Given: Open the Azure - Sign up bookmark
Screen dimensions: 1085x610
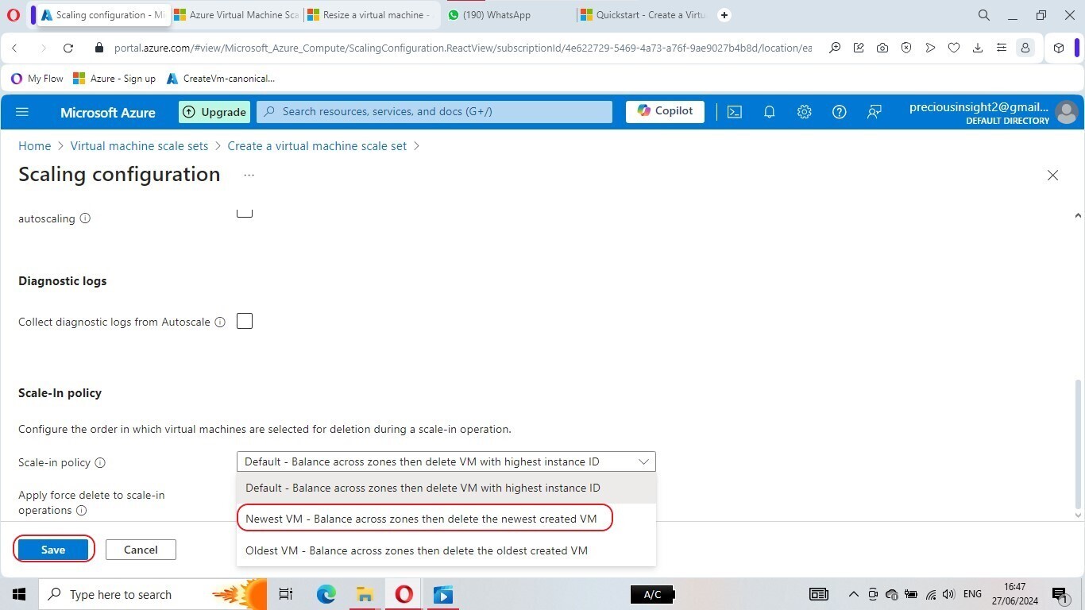Looking at the screenshot, I should (114, 79).
